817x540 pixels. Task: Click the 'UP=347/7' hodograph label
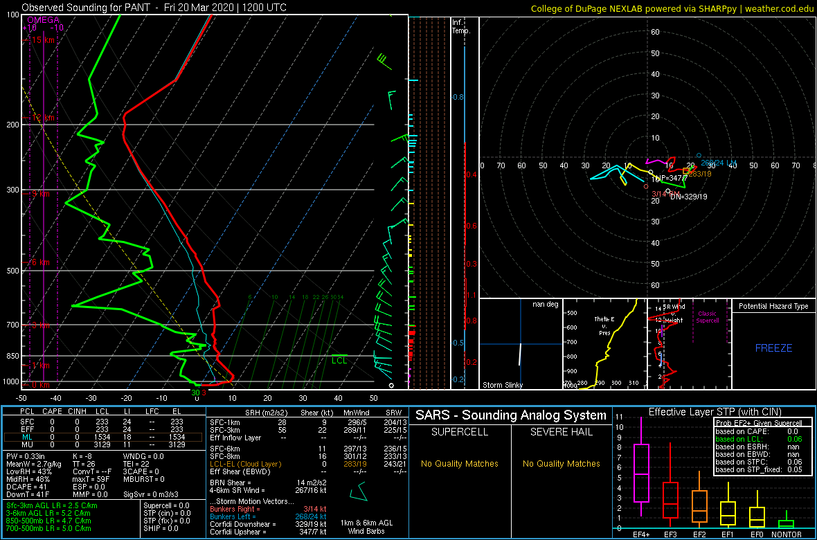[672, 178]
